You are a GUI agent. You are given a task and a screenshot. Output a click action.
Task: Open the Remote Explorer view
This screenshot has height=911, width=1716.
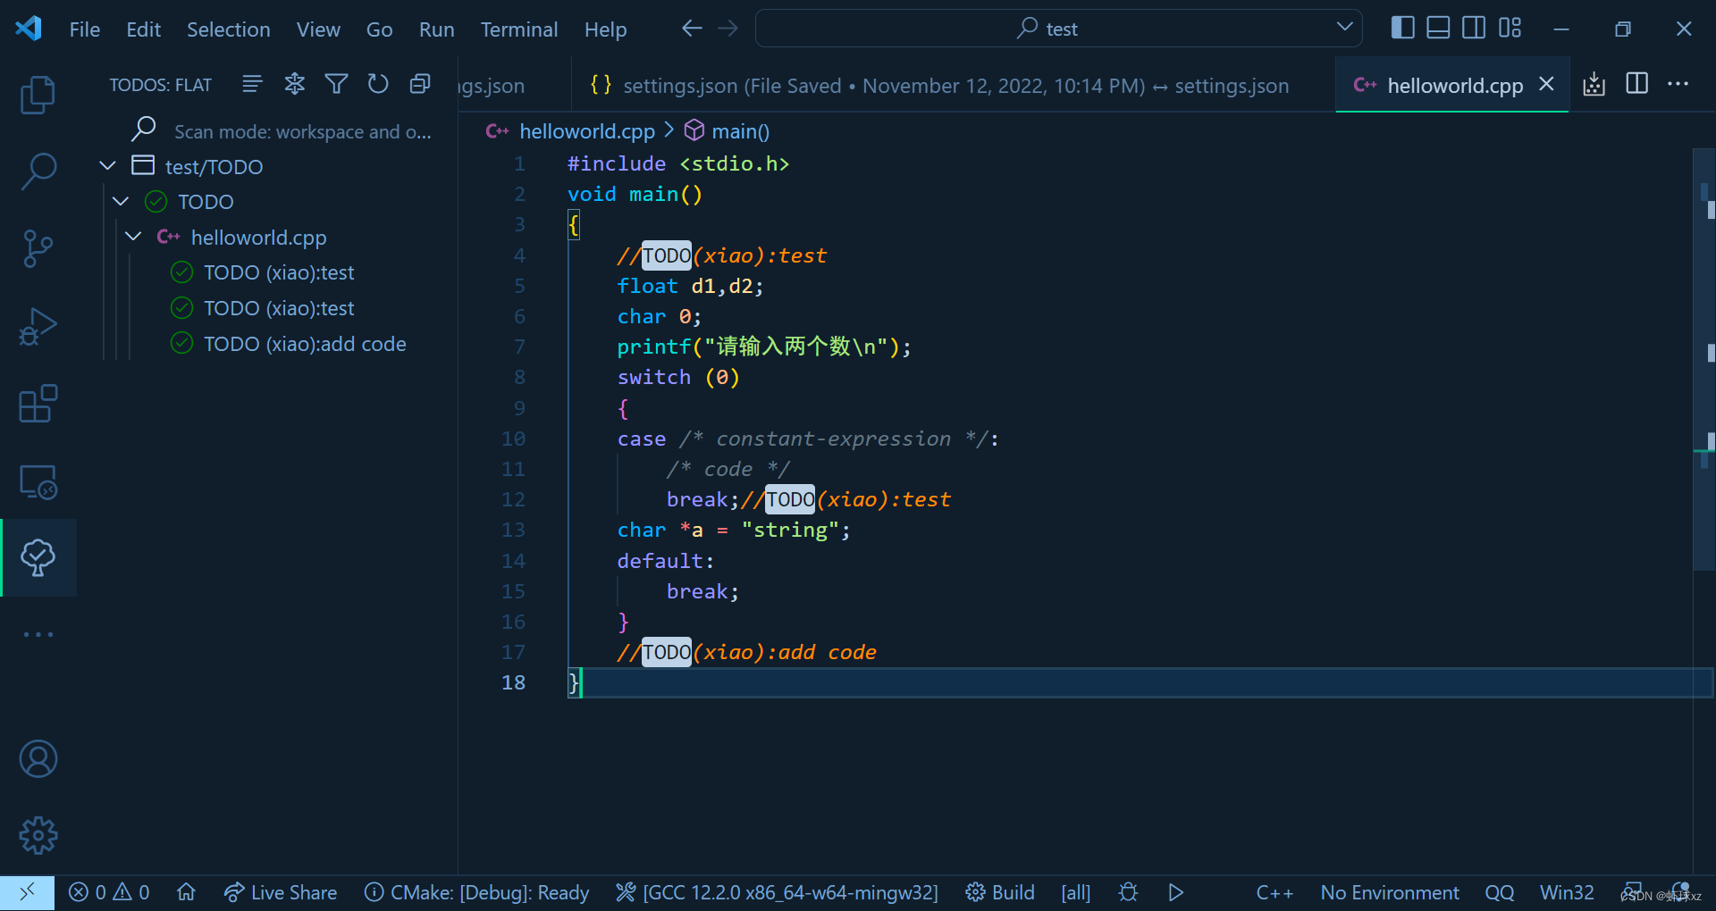[38, 481]
